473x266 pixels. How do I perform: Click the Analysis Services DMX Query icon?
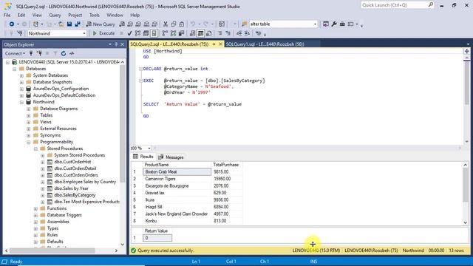coord(138,24)
